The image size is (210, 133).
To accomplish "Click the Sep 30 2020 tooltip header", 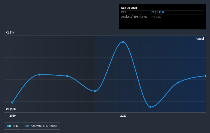I will point(129,8).
